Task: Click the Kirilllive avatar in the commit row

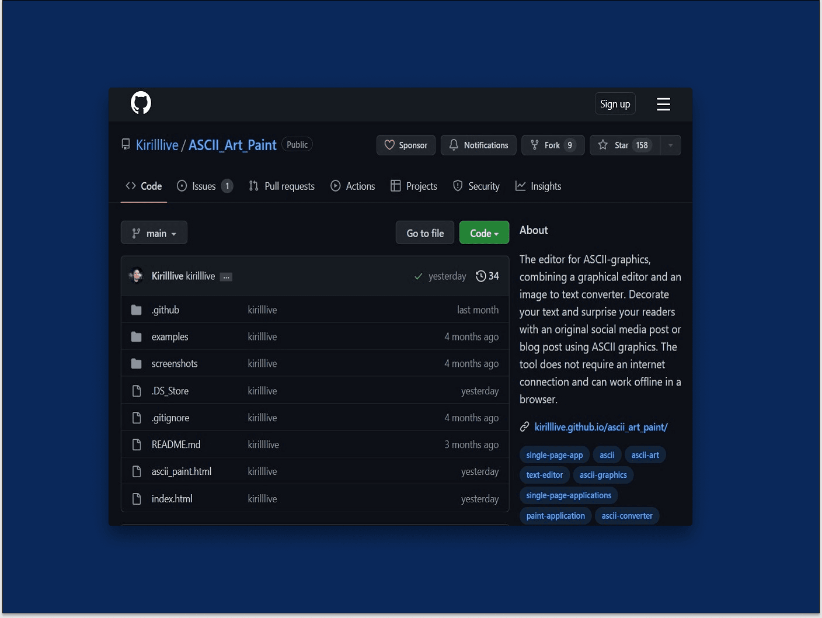Action: click(x=137, y=275)
